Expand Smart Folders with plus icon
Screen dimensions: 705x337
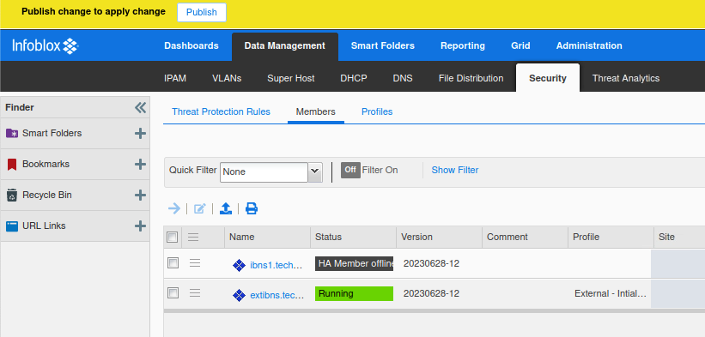pos(140,133)
